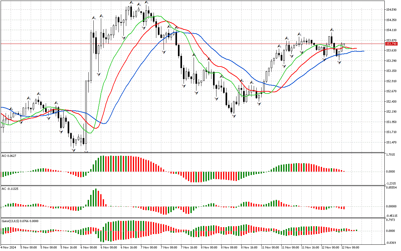
Task: Click the 6 Nov 16:00 time label
Action: point(130,247)
